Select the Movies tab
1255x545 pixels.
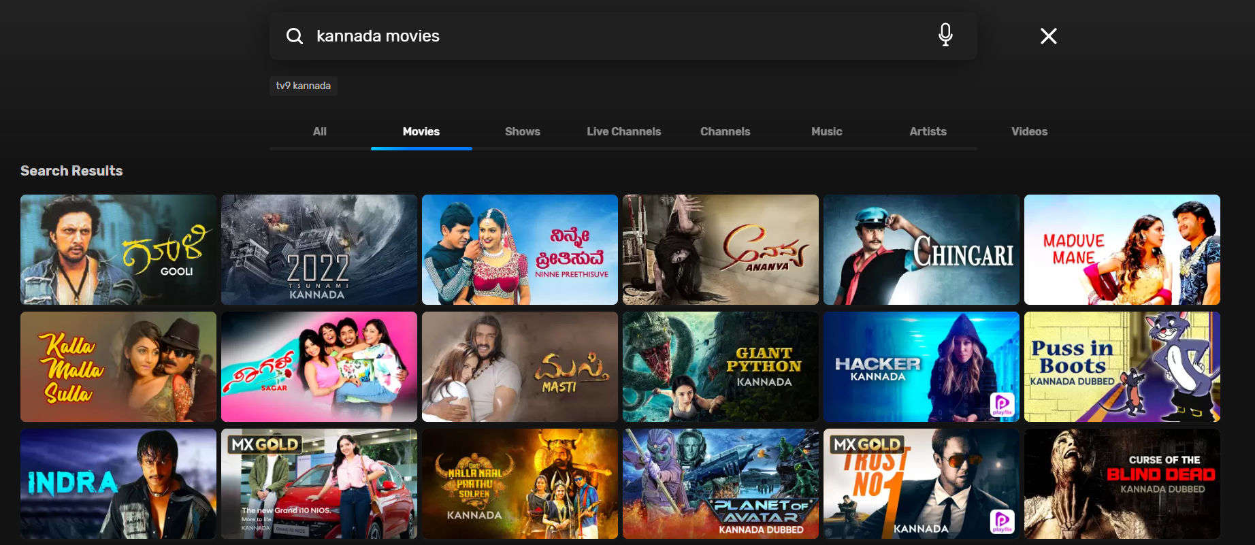(421, 132)
